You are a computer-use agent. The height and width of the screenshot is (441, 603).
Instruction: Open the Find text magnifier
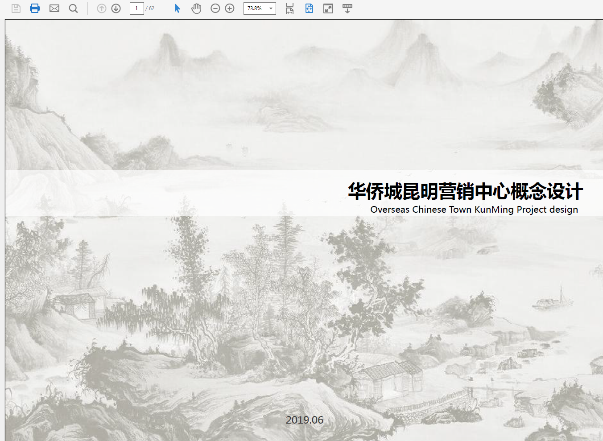pos(74,8)
